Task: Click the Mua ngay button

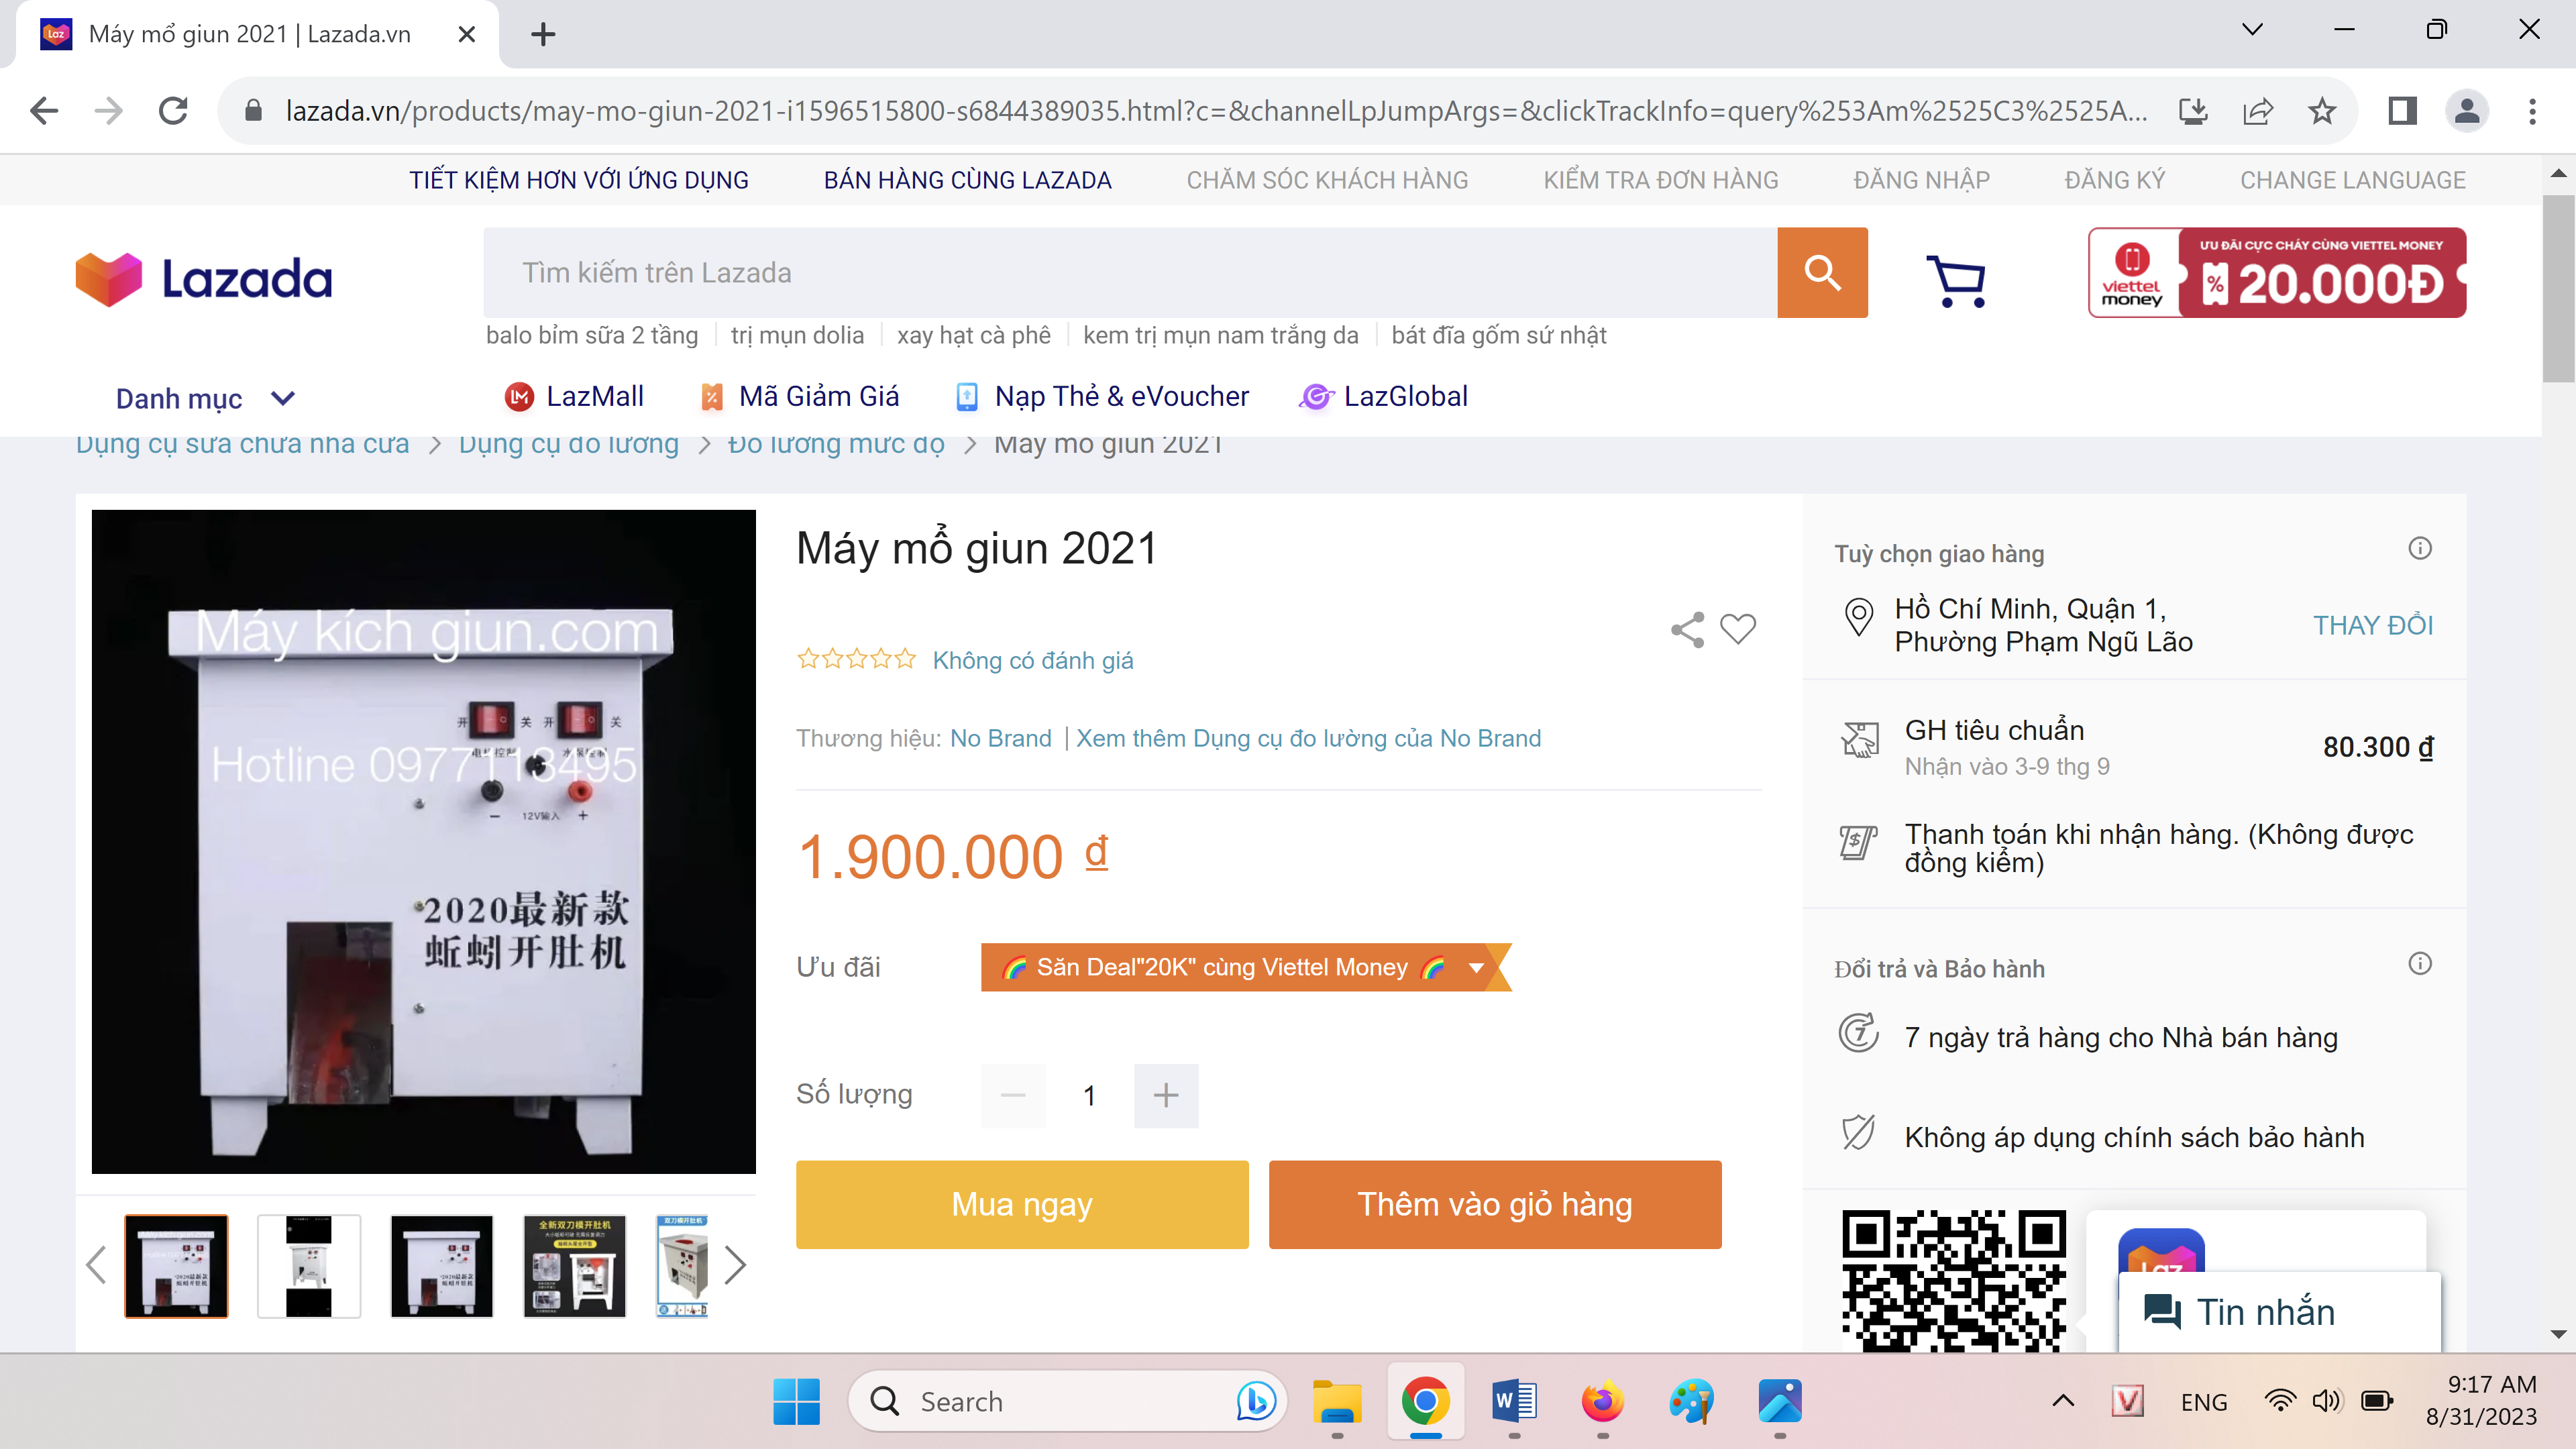Action: [x=1021, y=1204]
